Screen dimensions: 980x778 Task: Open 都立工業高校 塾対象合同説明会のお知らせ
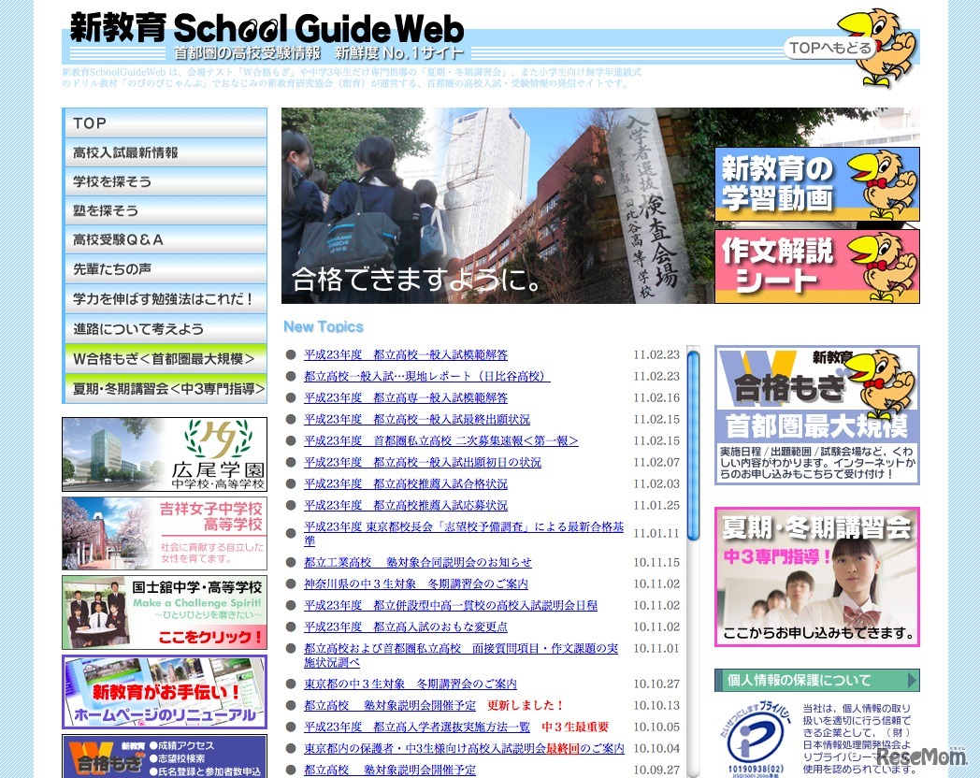coord(418,562)
